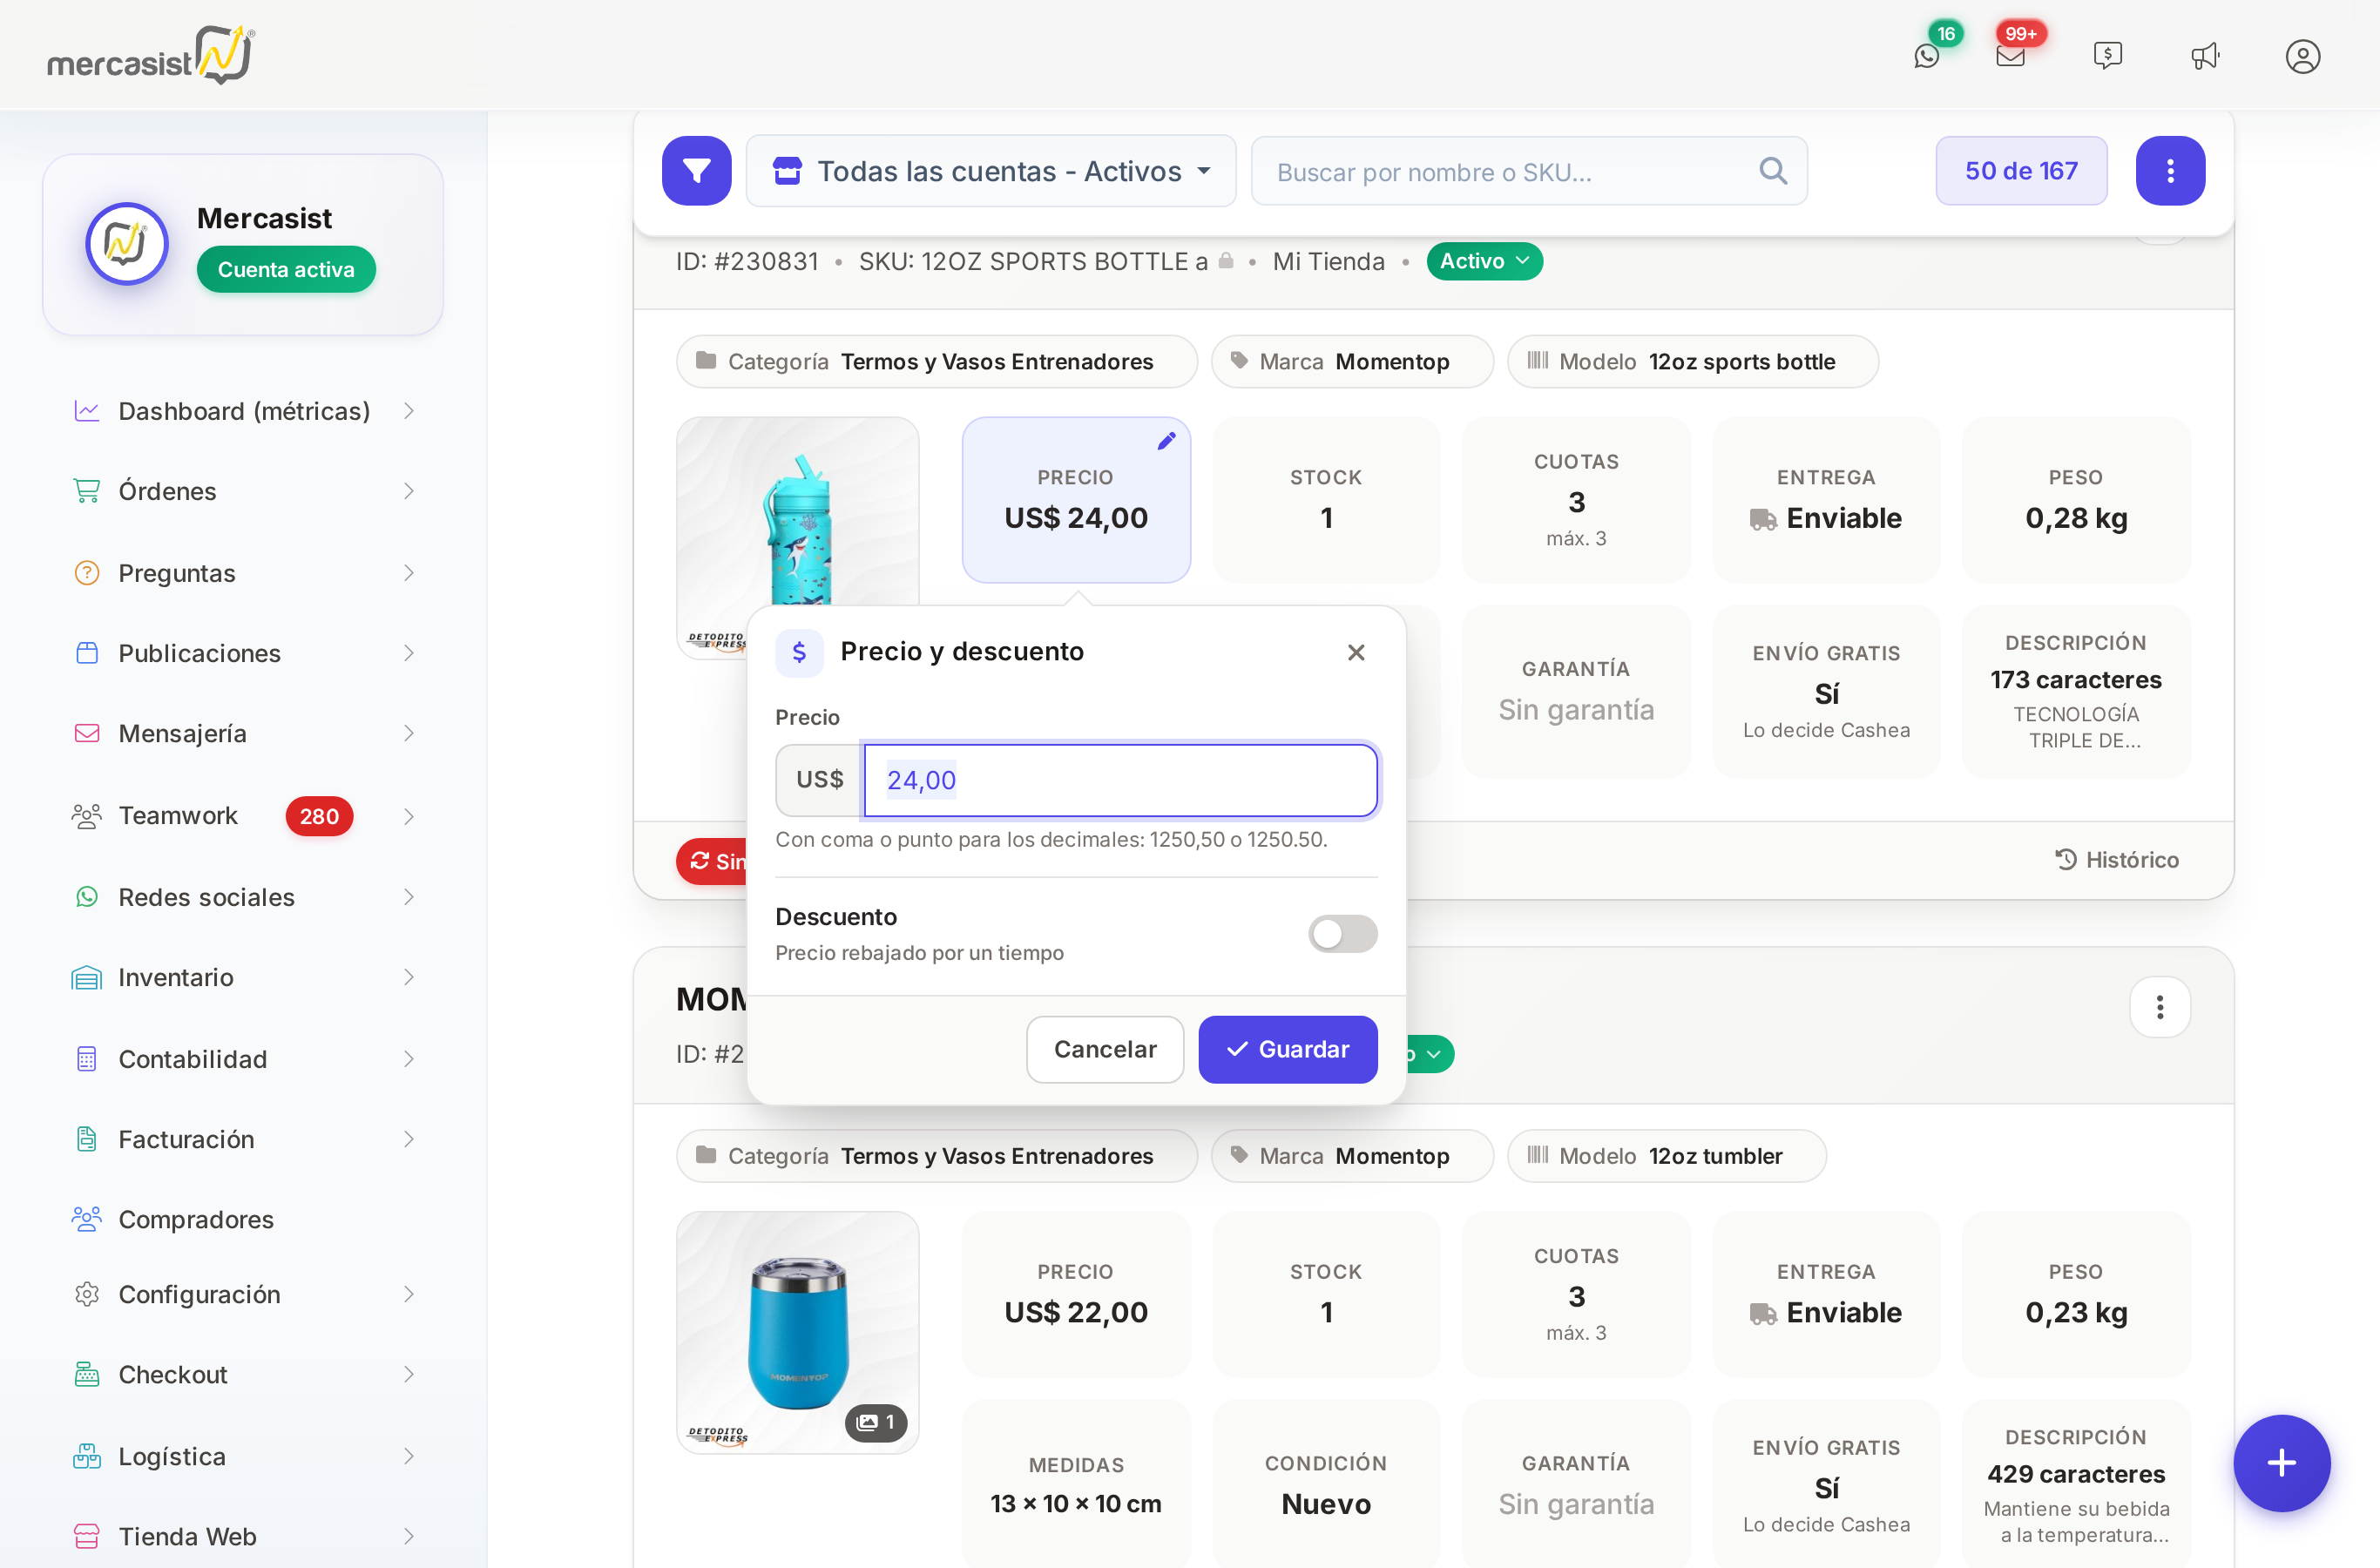Expand Dashboard (métricas) menu
Screen dimensions: 2380x1568
(243, 411)
